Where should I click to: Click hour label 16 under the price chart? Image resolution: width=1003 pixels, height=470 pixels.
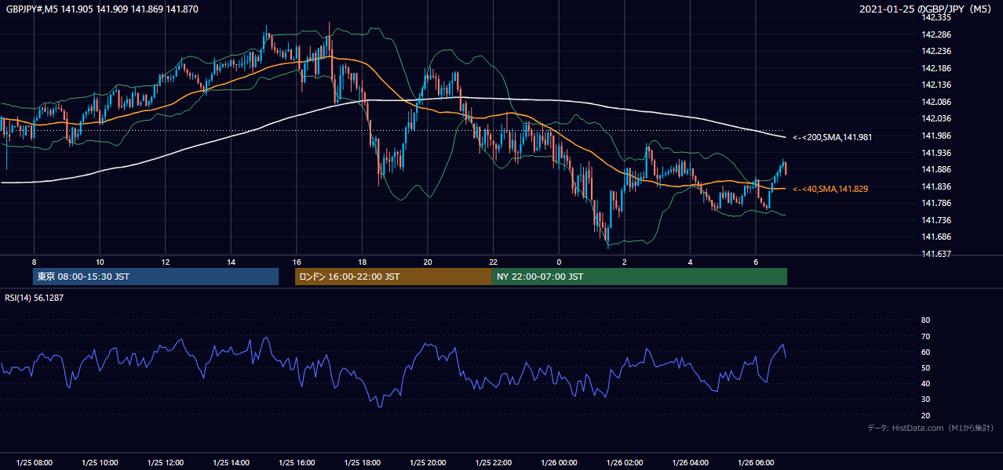point(297,262)
